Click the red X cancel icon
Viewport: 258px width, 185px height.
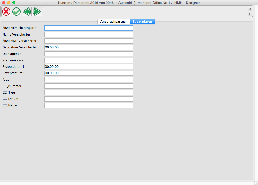6,12
